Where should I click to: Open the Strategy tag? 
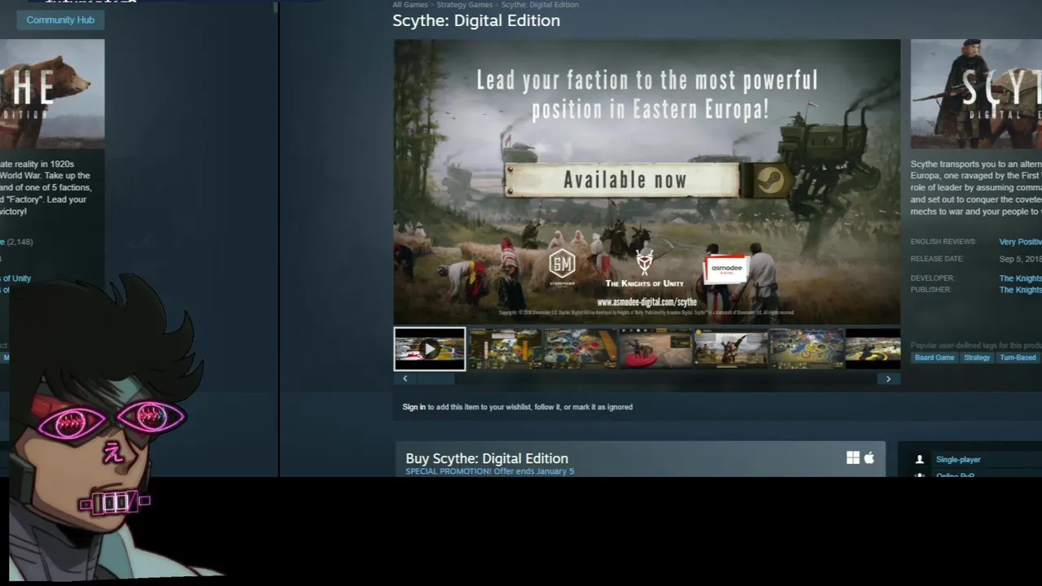(977, 358)
